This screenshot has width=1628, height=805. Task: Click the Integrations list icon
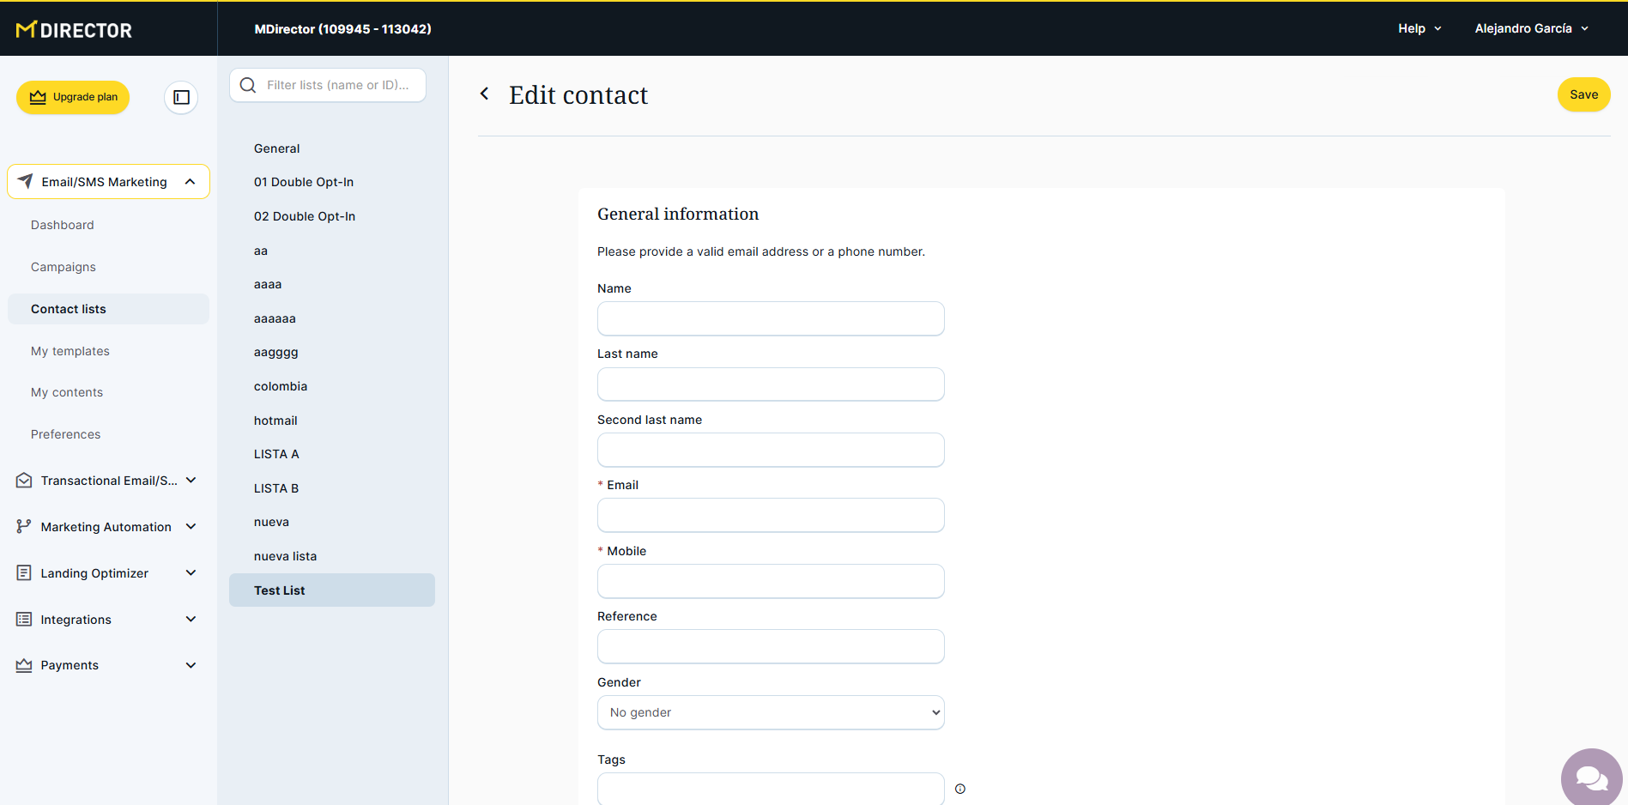point(24,619)
